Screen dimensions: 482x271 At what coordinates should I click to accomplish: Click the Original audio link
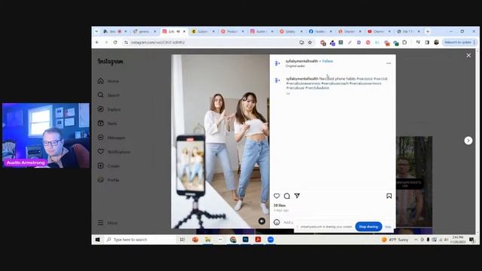click(295, 65)
